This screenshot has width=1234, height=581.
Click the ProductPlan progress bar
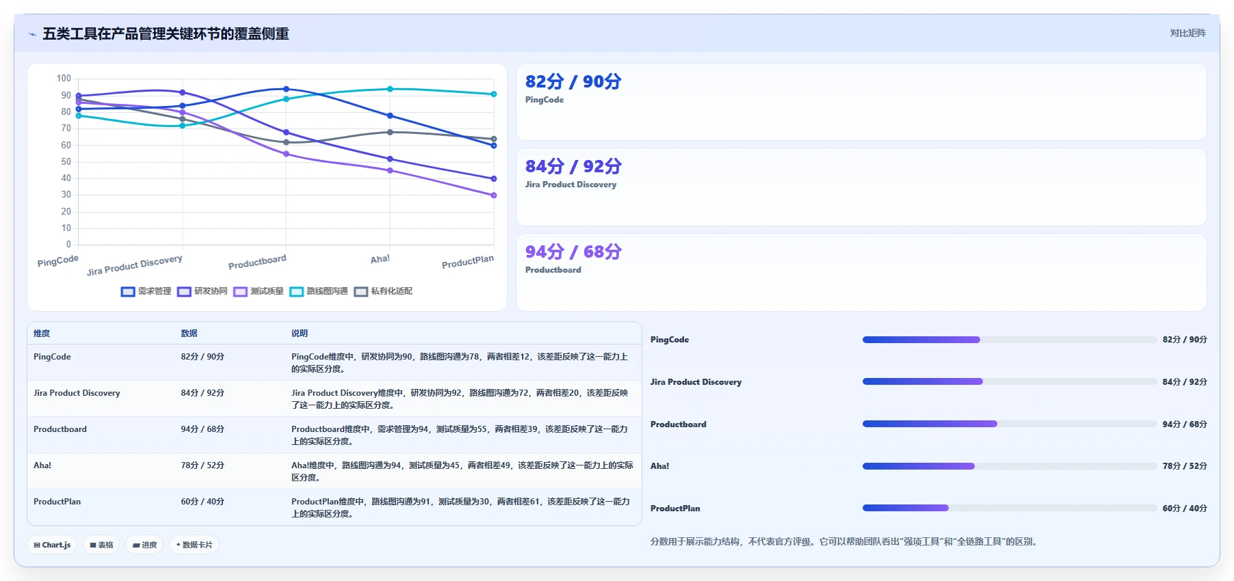tap(1010, 508)
